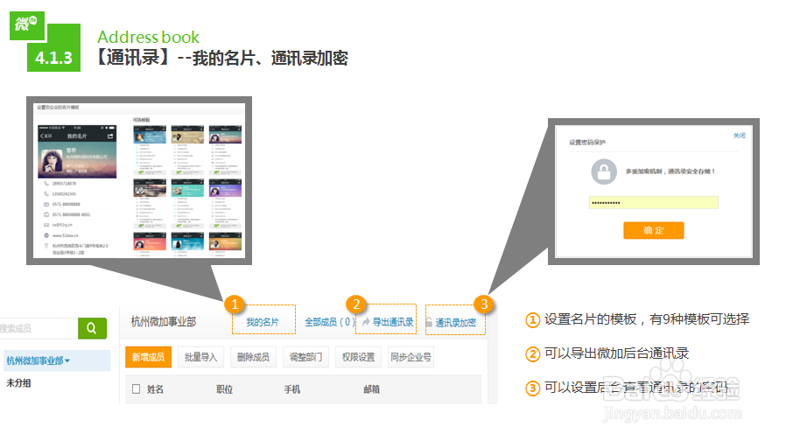
Task: Click the 手机 column header
Action: (292, 389)
